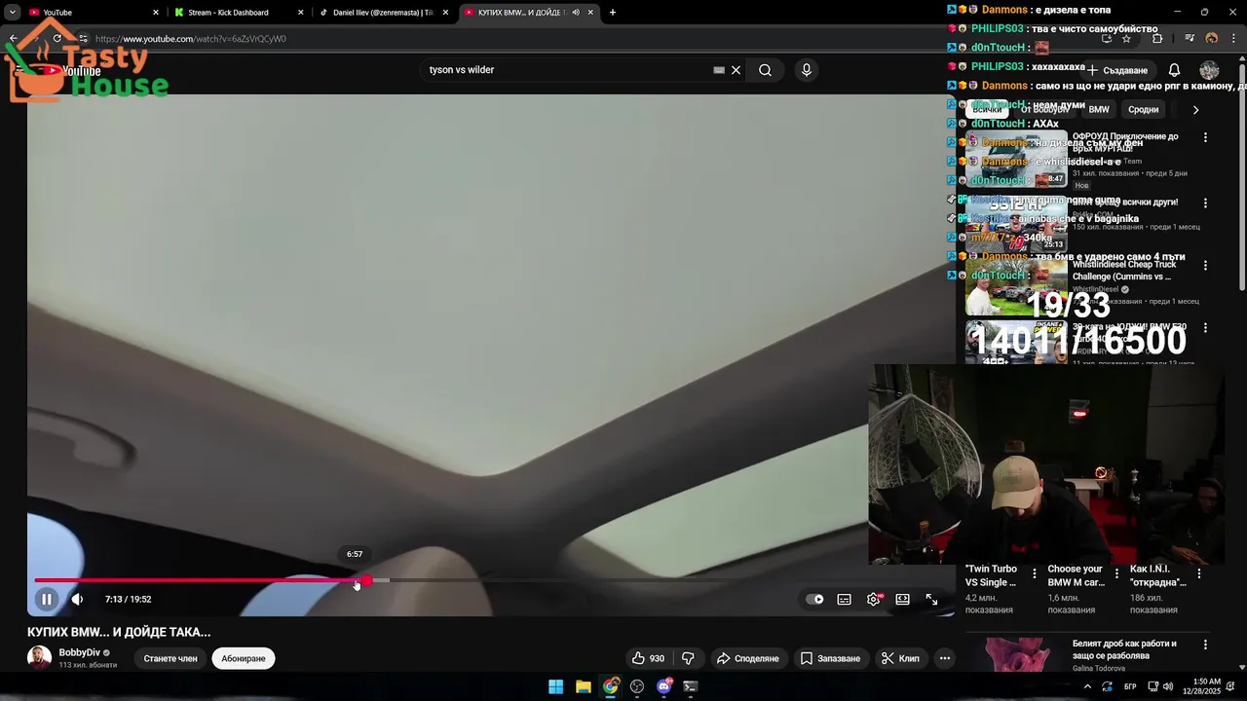Like the video showing 930 likes
The width and height of the screenshot is (1247, 701).
648,658
